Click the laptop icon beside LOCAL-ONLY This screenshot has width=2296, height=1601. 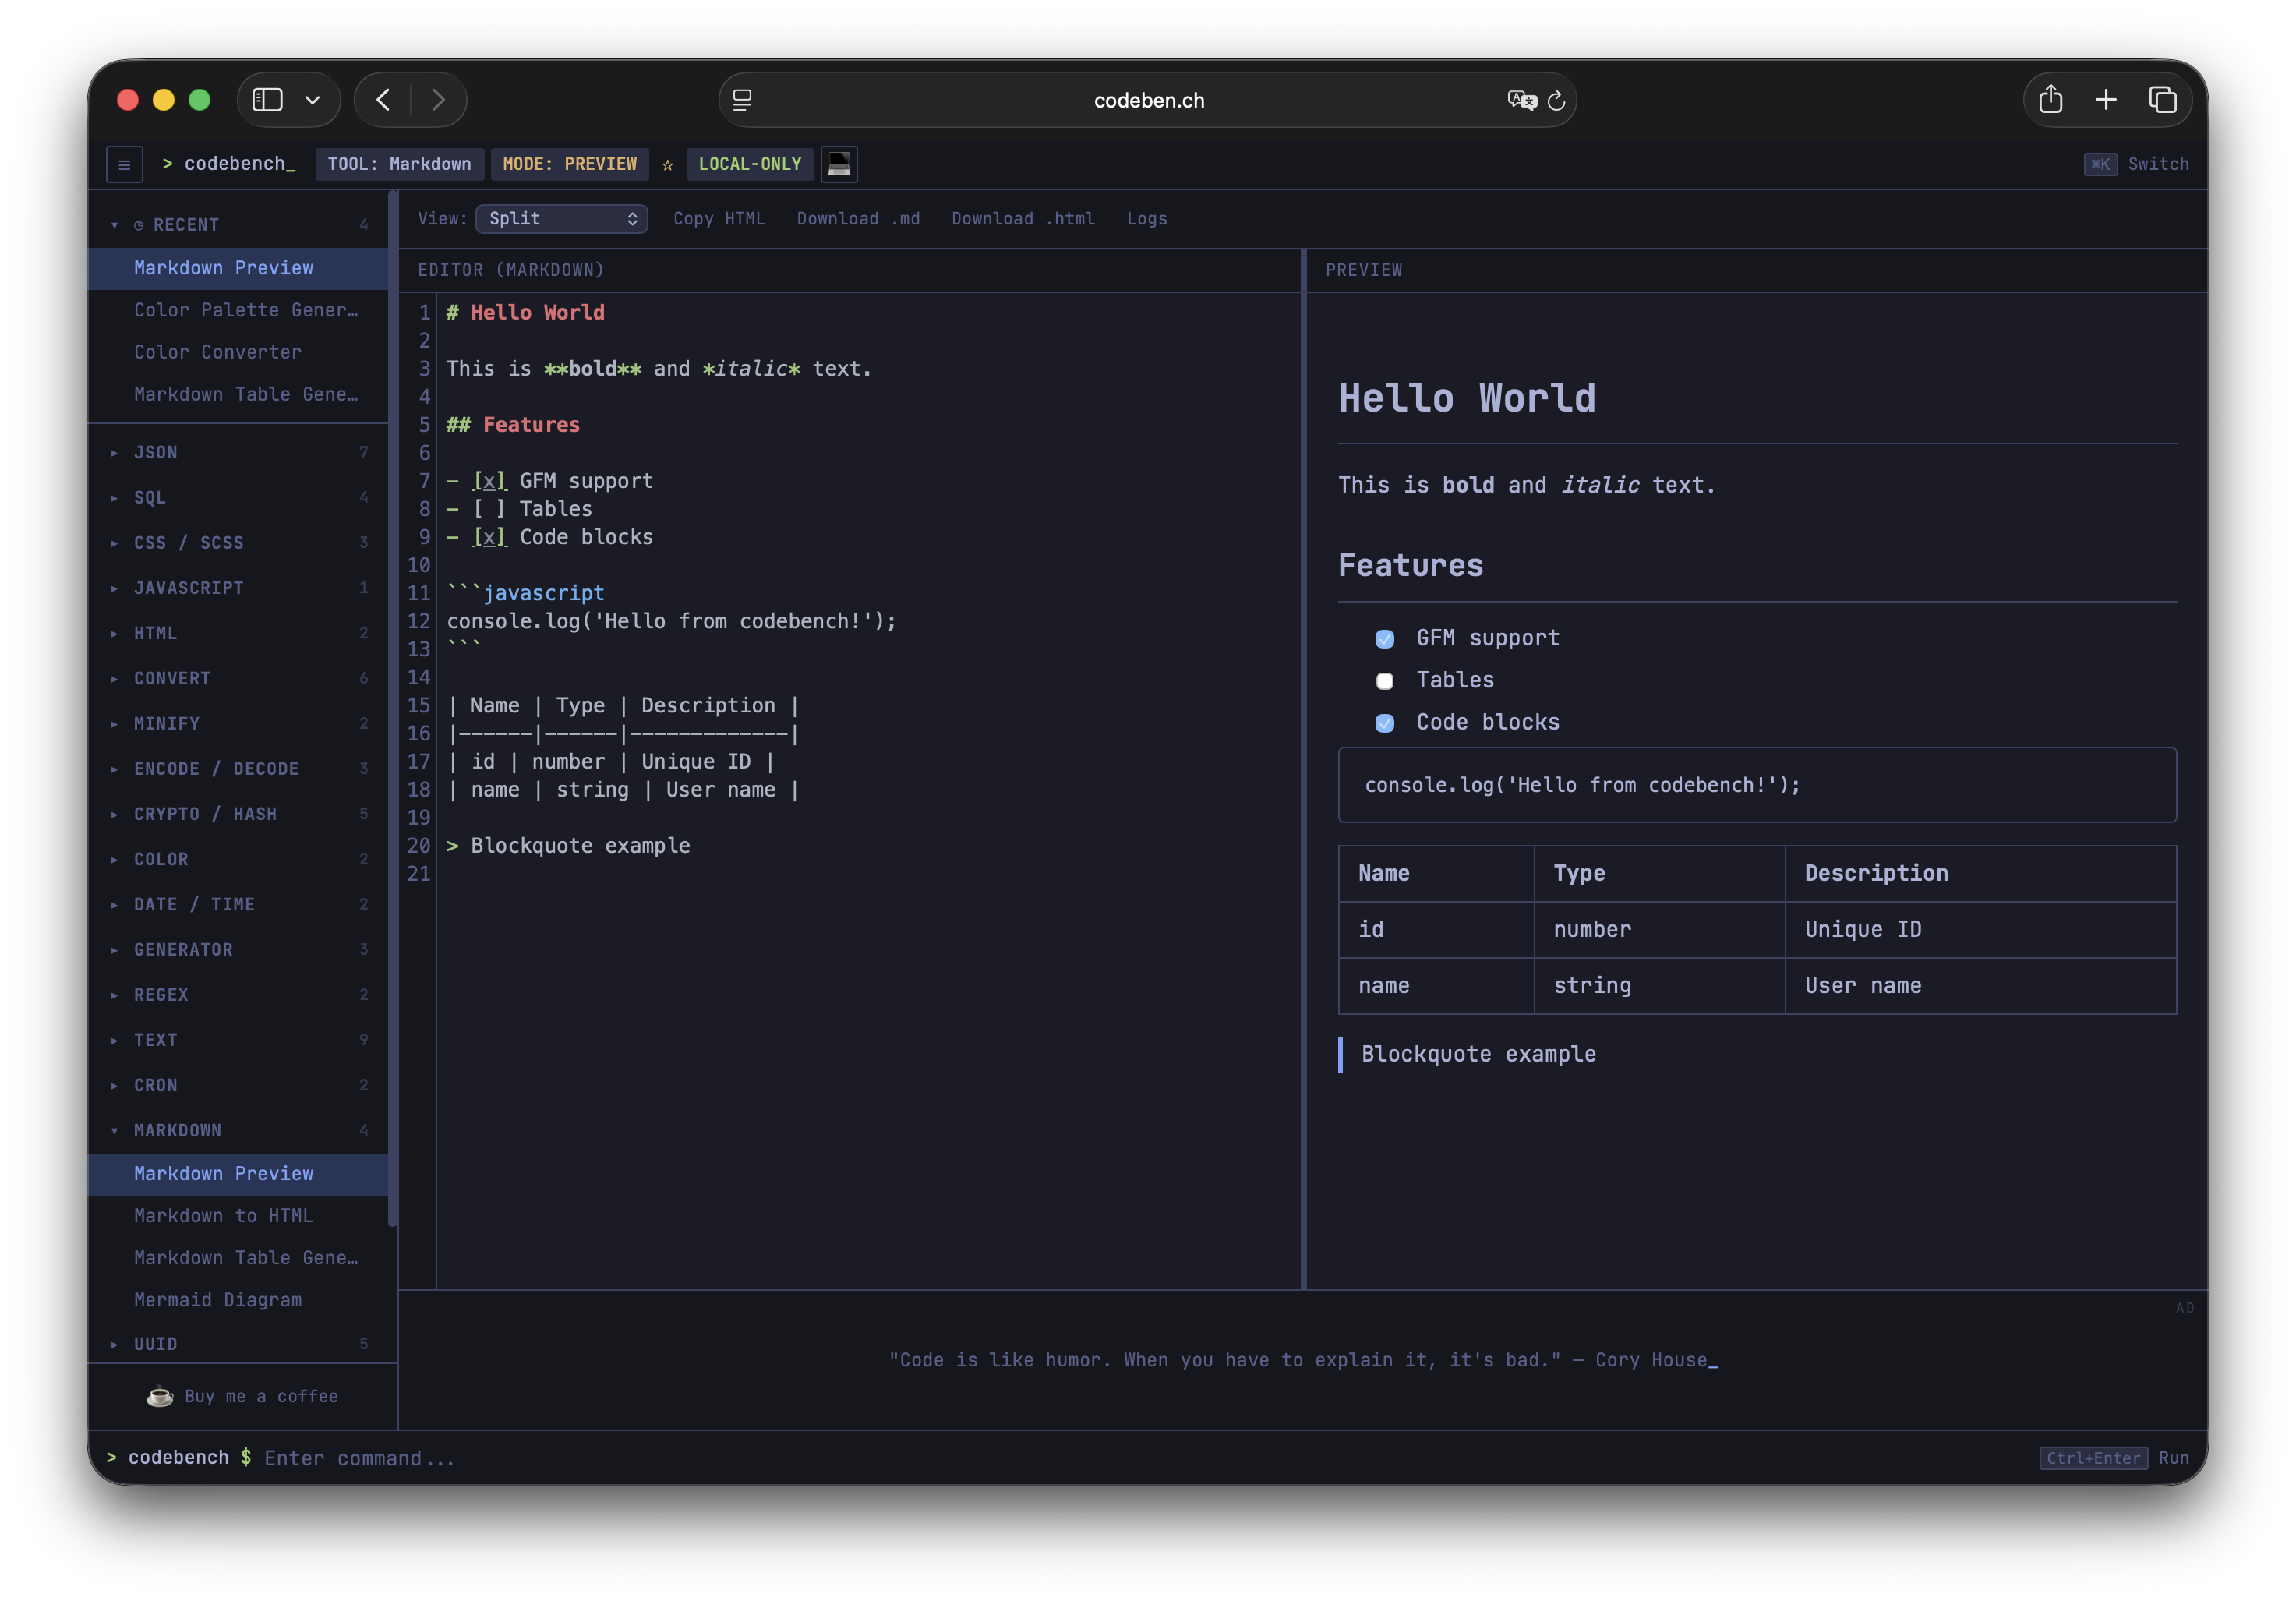(x=839, y=164)
